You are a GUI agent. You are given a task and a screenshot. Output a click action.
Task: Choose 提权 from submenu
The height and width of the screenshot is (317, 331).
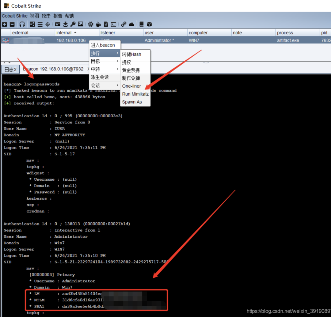[135, 62]
